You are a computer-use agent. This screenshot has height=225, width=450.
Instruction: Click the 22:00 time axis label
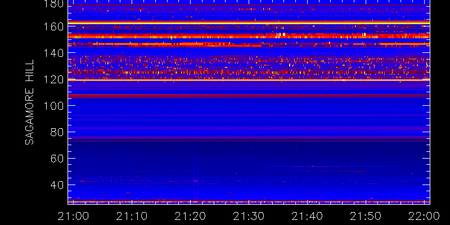(425, 216)
